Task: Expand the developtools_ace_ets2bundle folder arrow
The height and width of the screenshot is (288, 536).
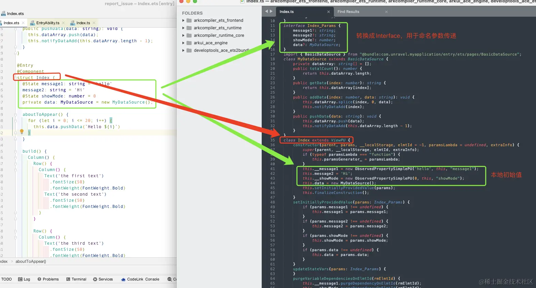Action: 183,50
